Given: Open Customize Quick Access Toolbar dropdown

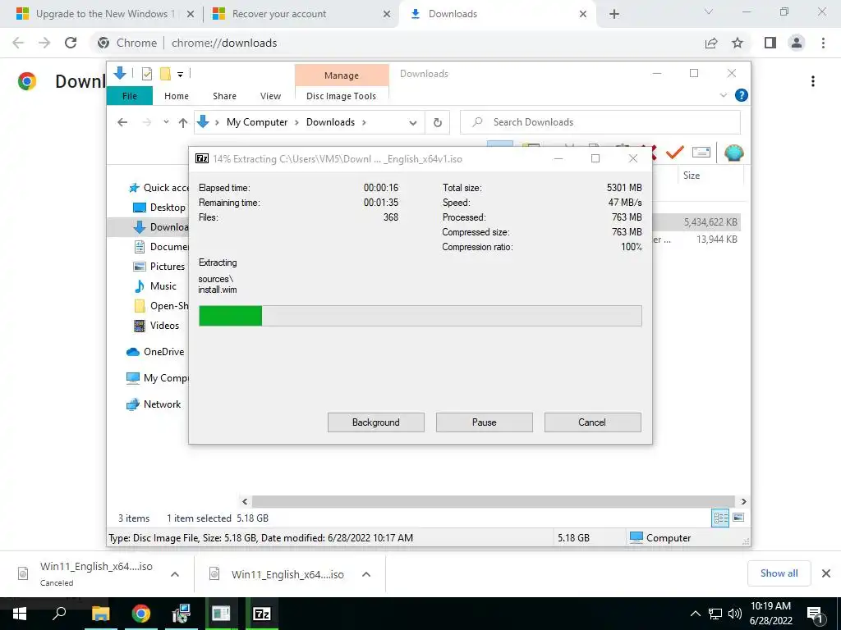Looking at the screenshot, I should tap(180, 75).
